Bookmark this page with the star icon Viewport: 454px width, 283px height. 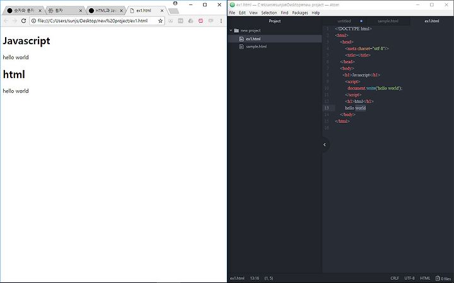pos(160,21)
